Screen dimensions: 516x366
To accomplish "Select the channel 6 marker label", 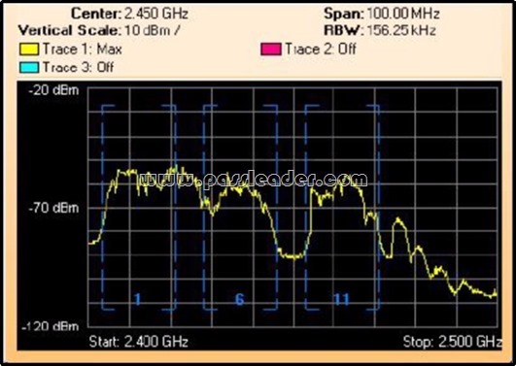I will pos(240,299).
